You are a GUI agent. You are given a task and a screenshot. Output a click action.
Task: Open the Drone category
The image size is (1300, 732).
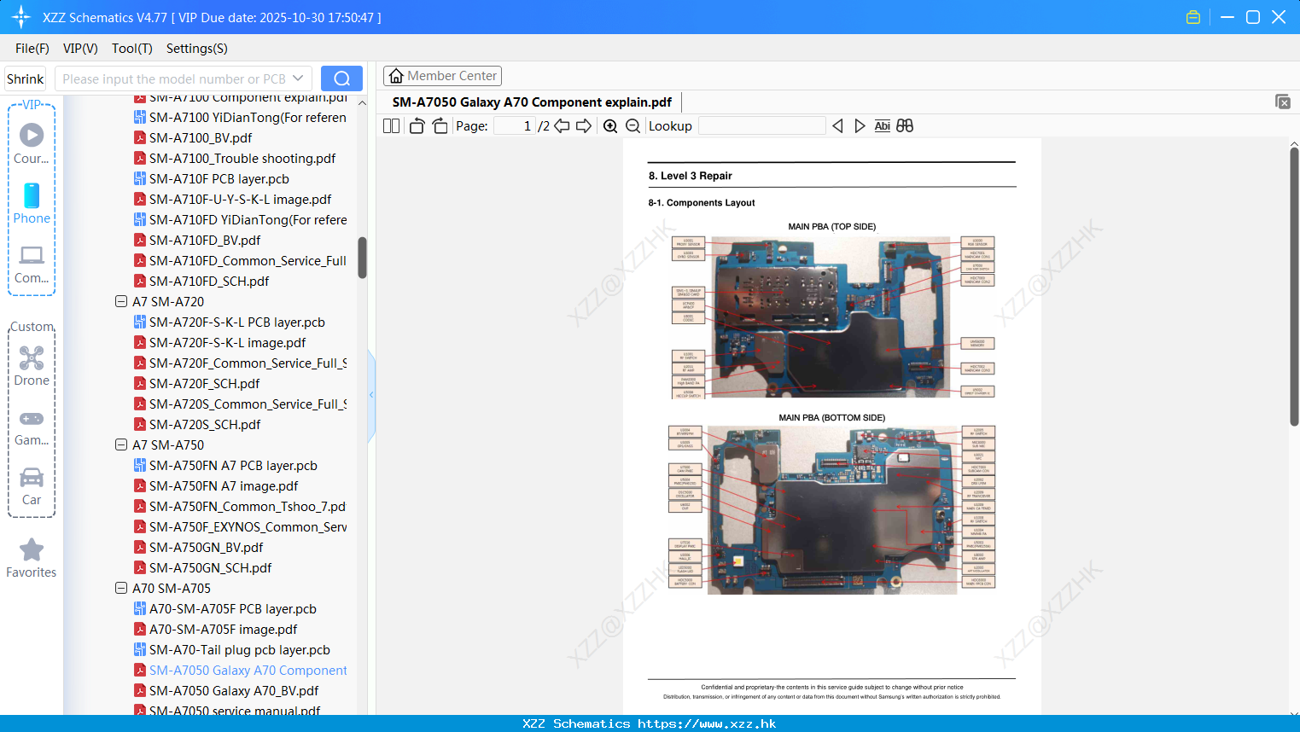[x=32, y=366]
